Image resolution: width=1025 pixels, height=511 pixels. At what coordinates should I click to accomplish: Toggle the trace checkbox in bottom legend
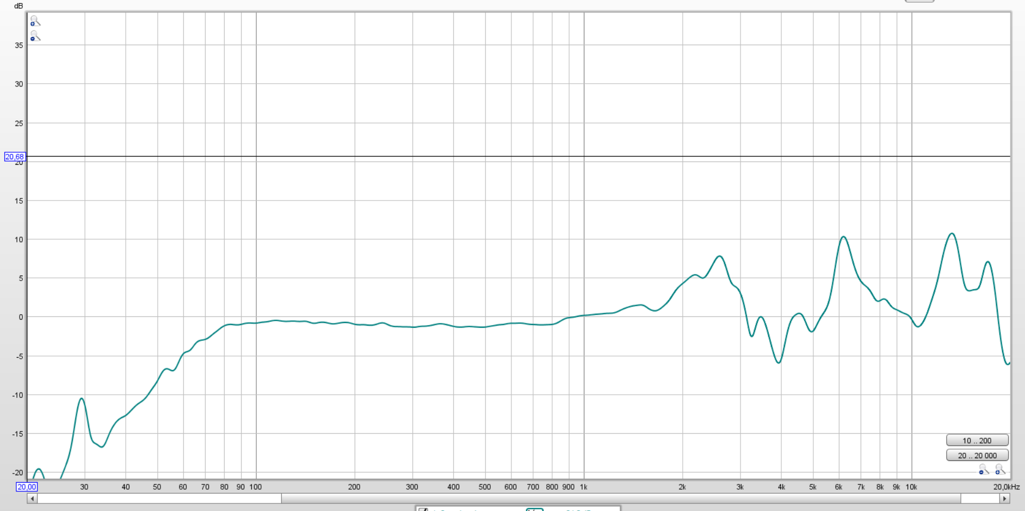coord(423,510)
